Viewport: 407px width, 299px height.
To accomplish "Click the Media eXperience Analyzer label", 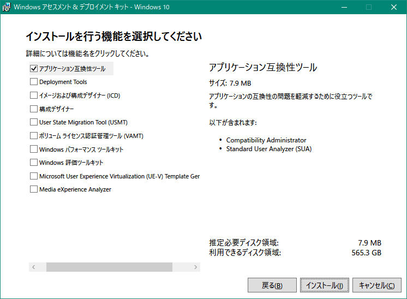I will click(x=75, y=189).
